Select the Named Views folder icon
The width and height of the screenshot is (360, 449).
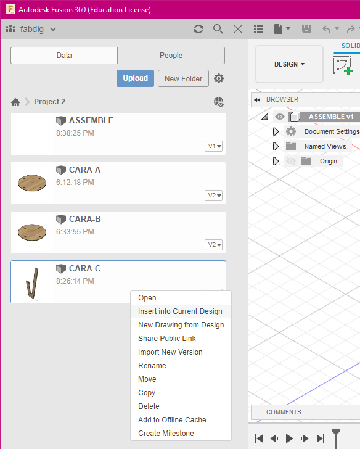291,146
